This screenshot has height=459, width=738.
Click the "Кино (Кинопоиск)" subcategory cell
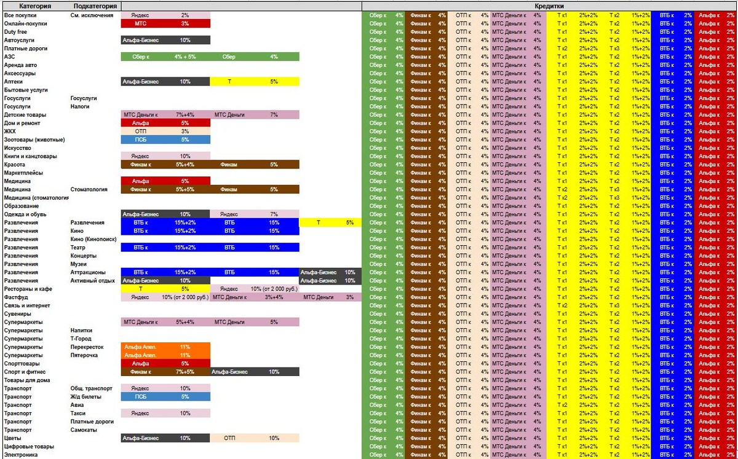[x=95, y=239]
